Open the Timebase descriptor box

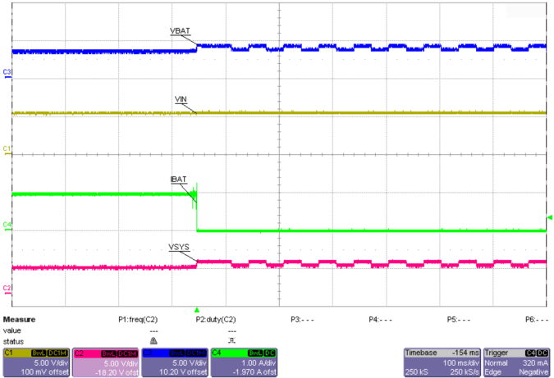pyautogui.click(x=442, y=362)
